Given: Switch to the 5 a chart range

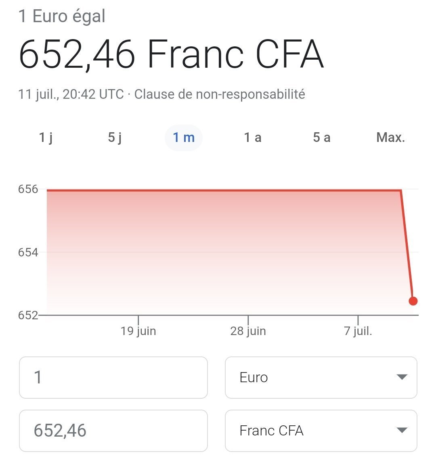Looking at the screenshot, I should click(322, 137).
